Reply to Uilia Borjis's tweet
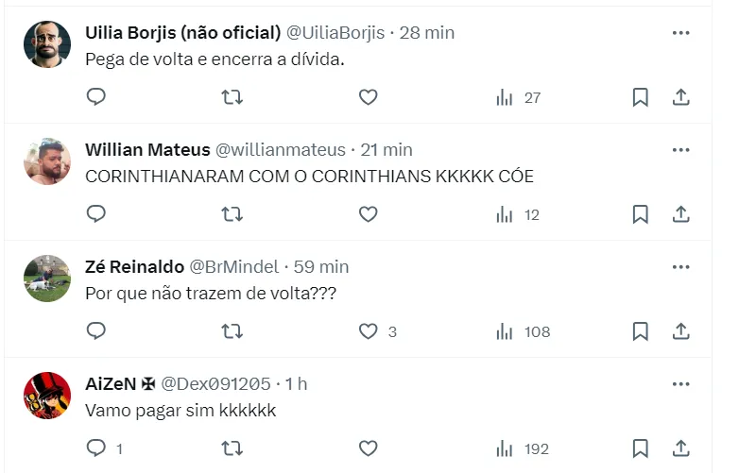 pyautogui.click(x=95, y=97)
